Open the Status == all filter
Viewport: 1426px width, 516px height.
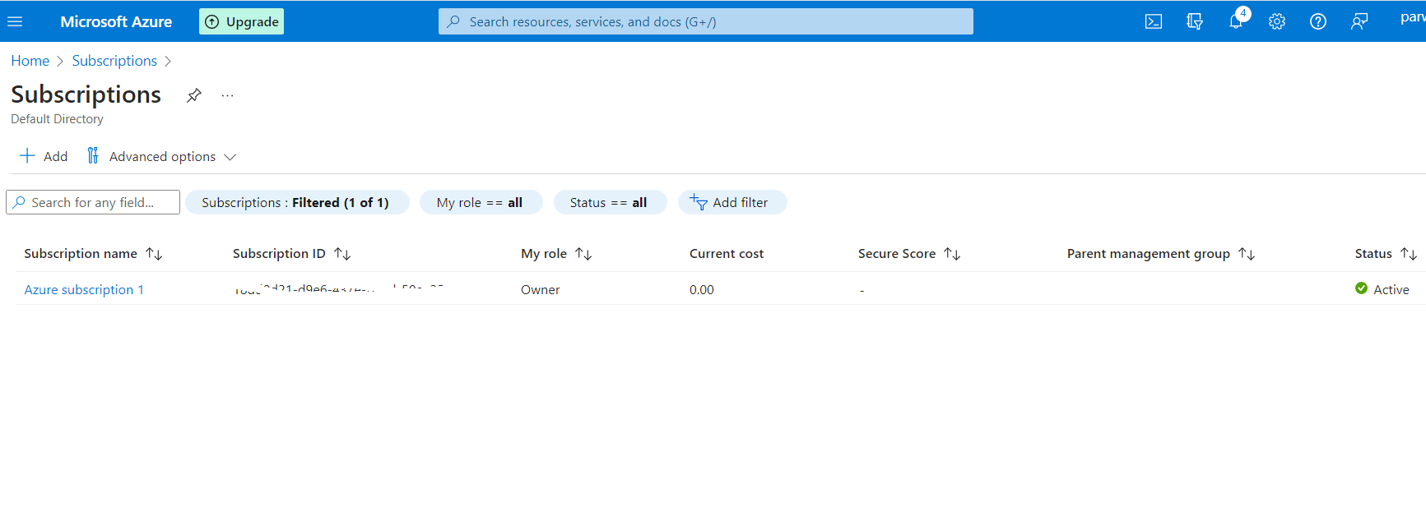point(610,202)
